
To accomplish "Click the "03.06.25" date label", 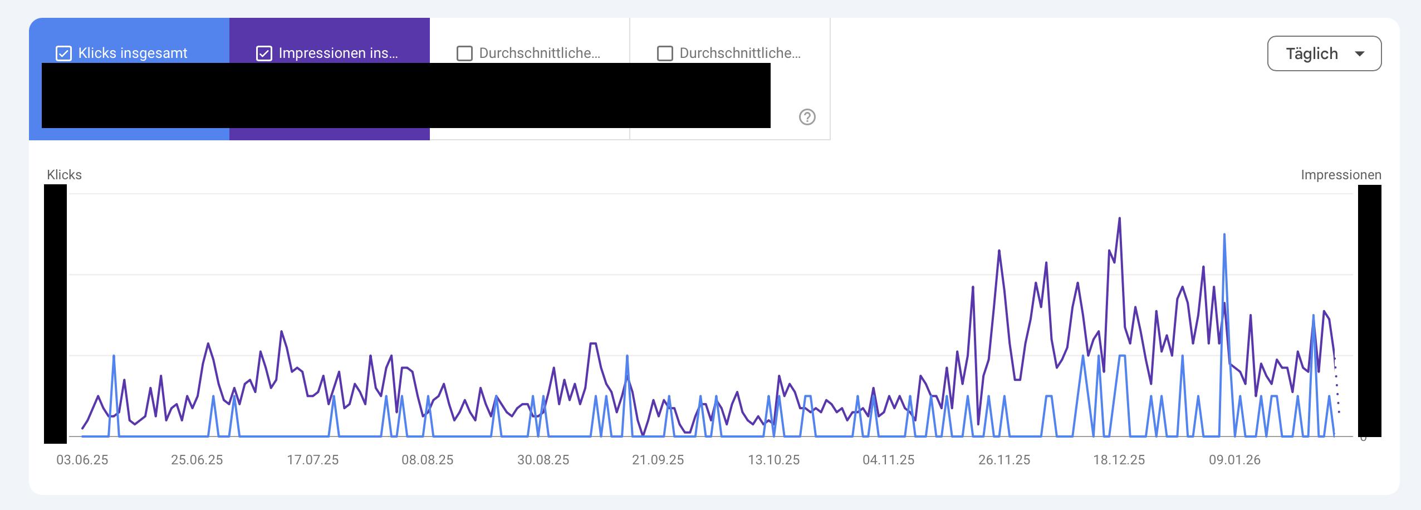I will tap(81, 460).
